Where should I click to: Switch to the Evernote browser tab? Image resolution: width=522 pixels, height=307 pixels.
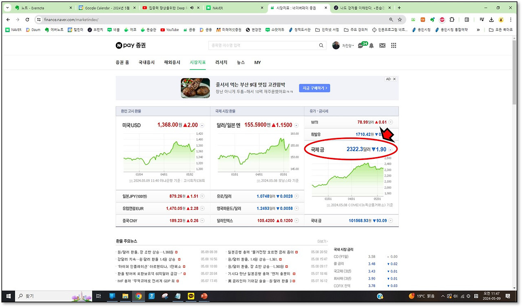tap(43, 8)
